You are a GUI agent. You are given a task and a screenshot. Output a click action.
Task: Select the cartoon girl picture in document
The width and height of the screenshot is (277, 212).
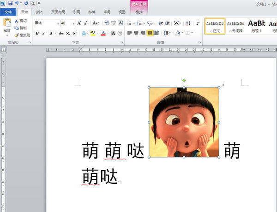coord(184,122)
